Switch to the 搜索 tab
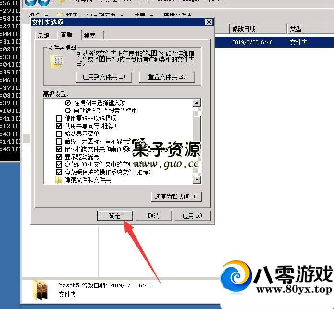The image size is (334, 309). pyautogui.click(x=92, y=36)
